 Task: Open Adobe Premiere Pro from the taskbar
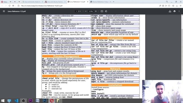31,101
